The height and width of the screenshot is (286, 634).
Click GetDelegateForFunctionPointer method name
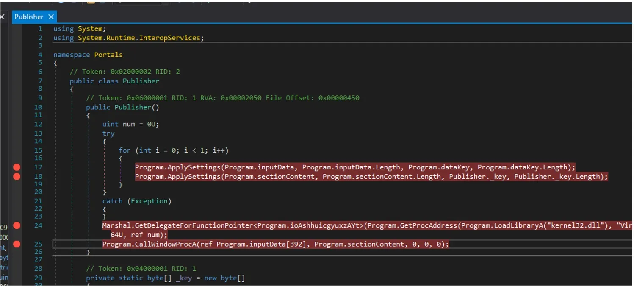[193, 225]
